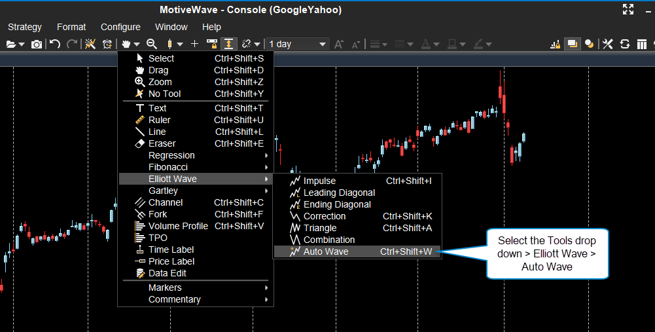Image resolution: width=655 pixels, height=332 pixels.
Task: Click the undo arrow icon
Action: (x=55, y=44)
